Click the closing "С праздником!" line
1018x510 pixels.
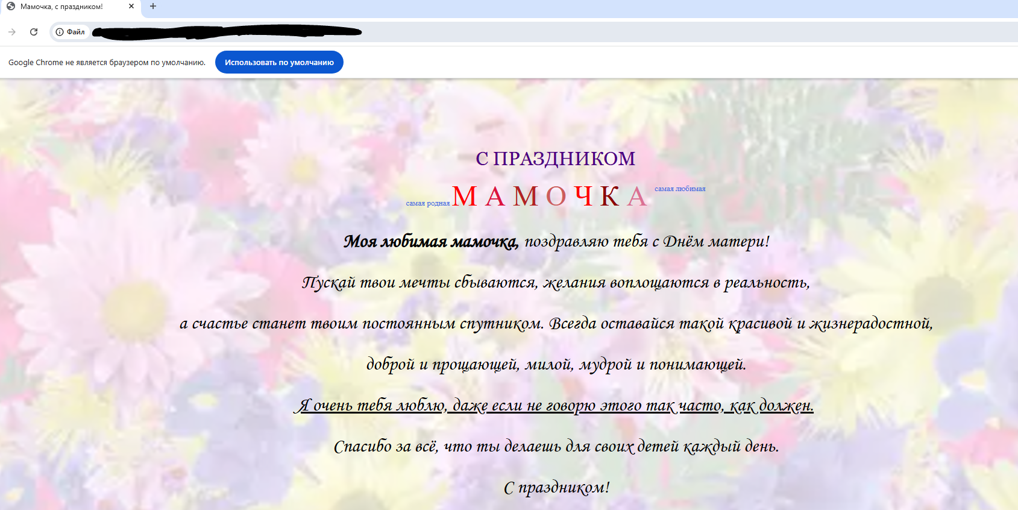tap(556, 488)
